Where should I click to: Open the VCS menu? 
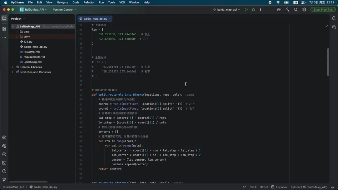coord(122,2)
